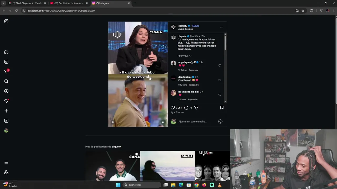Open the More hamburger menu in sidebar
This screenshot has width=337, height=189.
pyautogui.click(x=6, y=162)
